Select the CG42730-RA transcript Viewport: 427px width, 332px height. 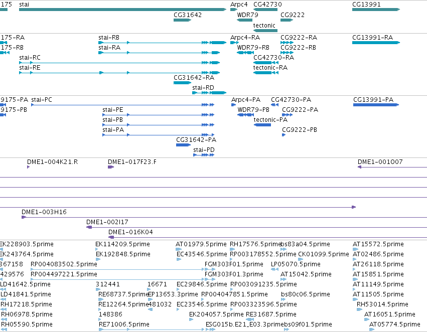(x=266, y=63)
